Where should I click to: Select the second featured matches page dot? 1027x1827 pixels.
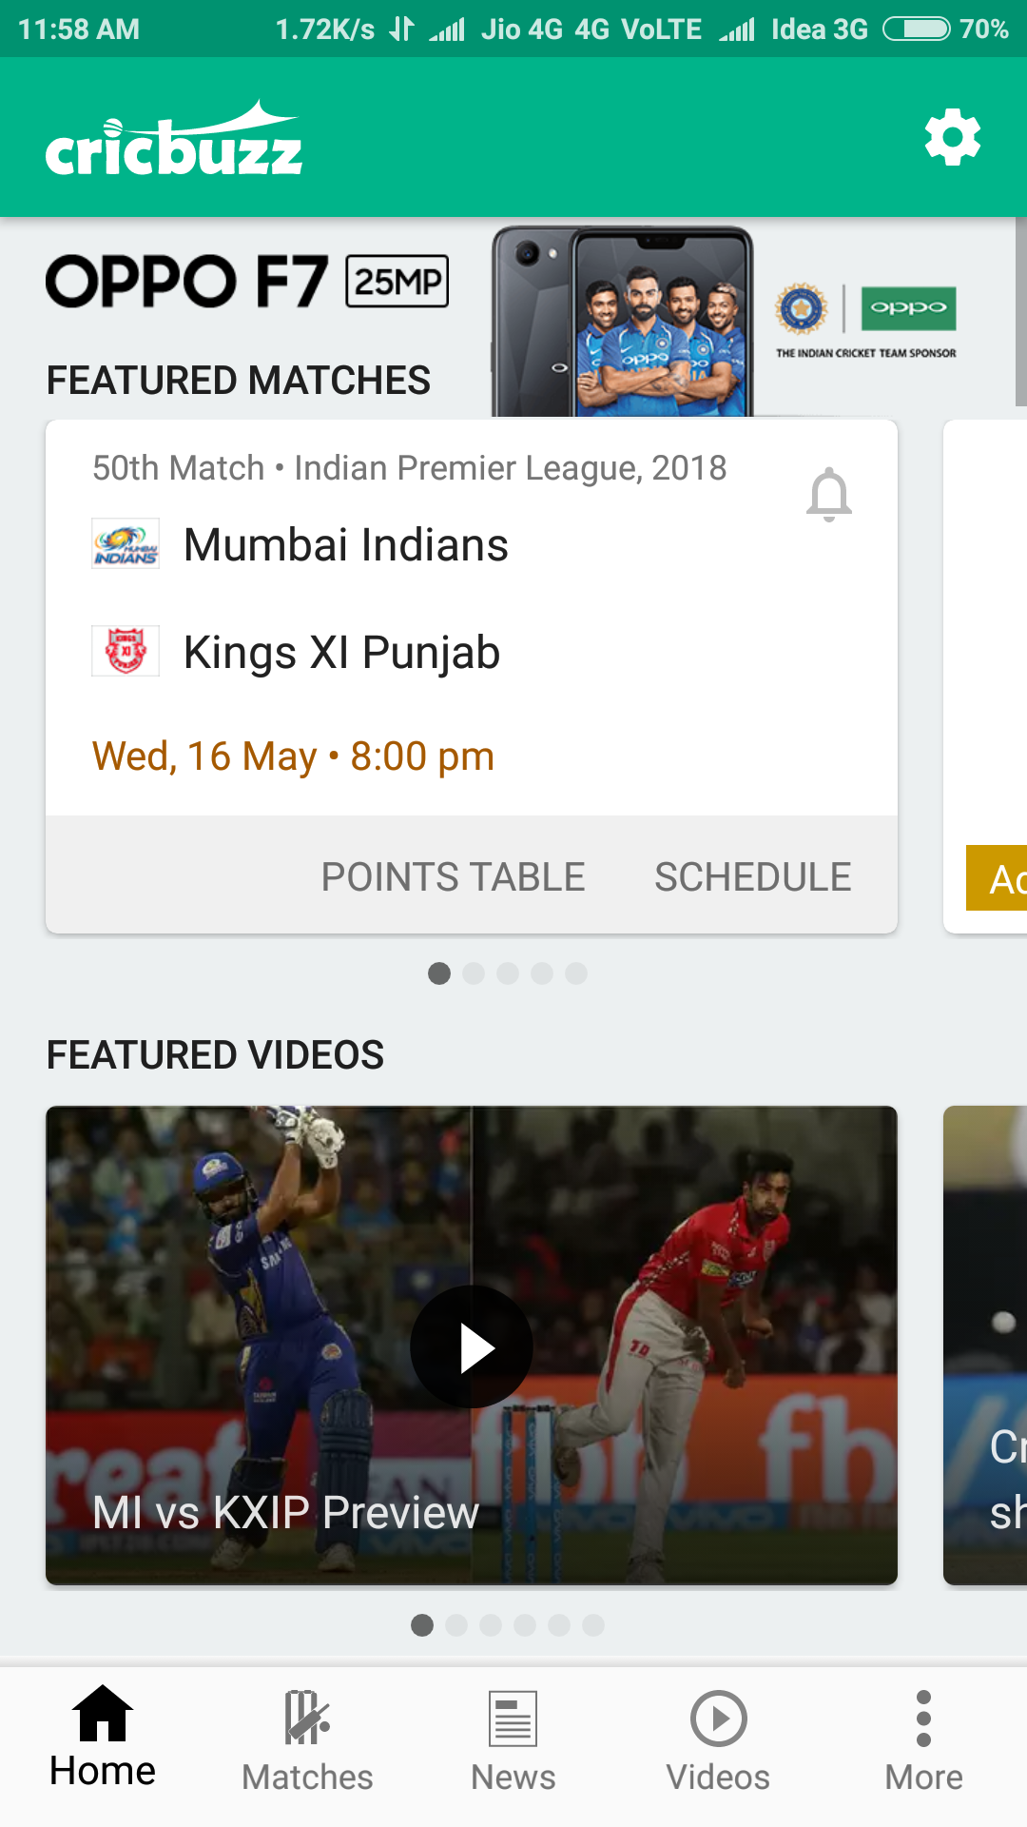[x=474, y=973]
